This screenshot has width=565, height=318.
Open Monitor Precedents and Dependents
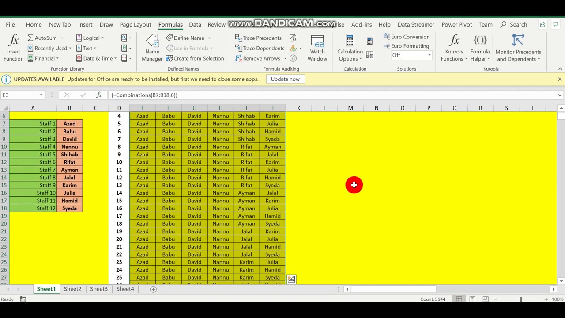518,48
